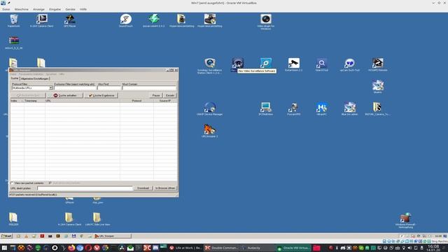
Task: Open the shortcut with light-blue magnifier icon
Action: point(266,62)
